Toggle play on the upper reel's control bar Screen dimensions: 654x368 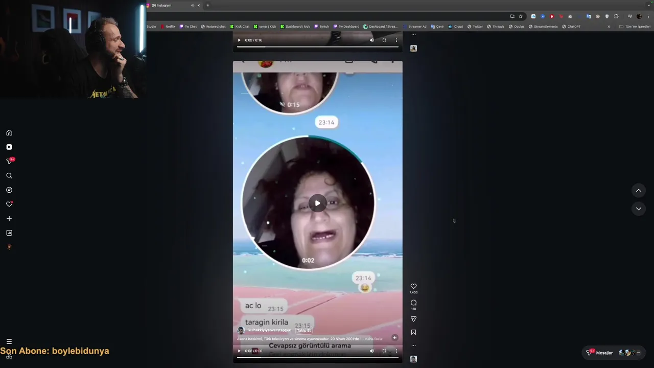(239, 40)
